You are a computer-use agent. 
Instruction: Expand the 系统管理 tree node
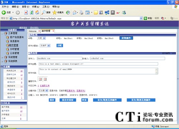[x=2, y=57]
